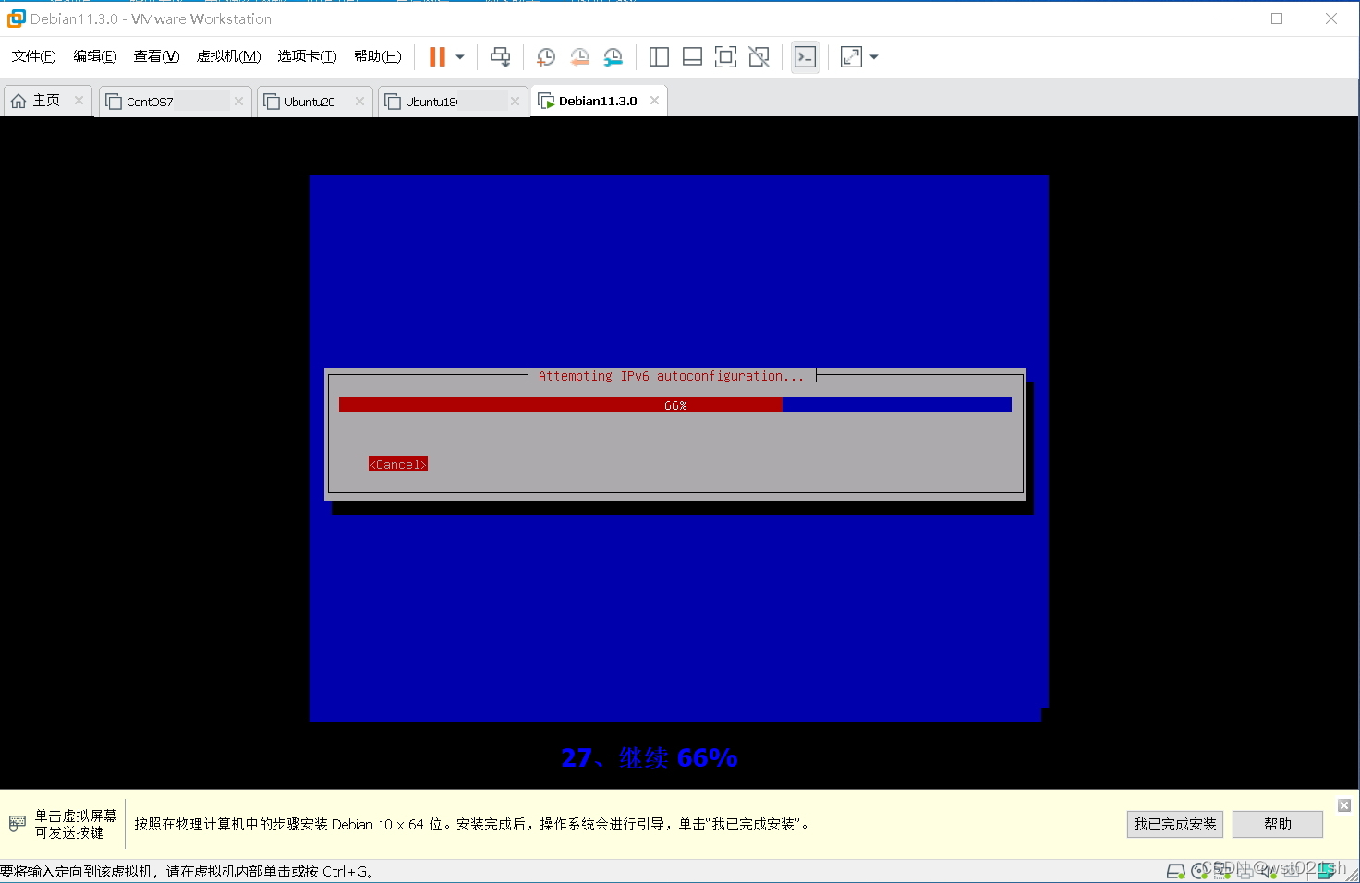Close the Debian11.3.0 tab
Viewport: 1360px width, 883px height.
pos(655,101)
